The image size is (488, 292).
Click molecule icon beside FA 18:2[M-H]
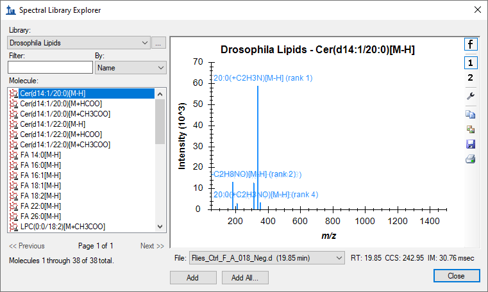13,196
